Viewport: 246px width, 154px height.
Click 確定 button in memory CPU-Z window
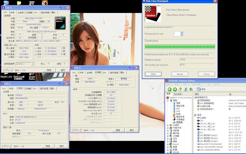click(132, 130)
